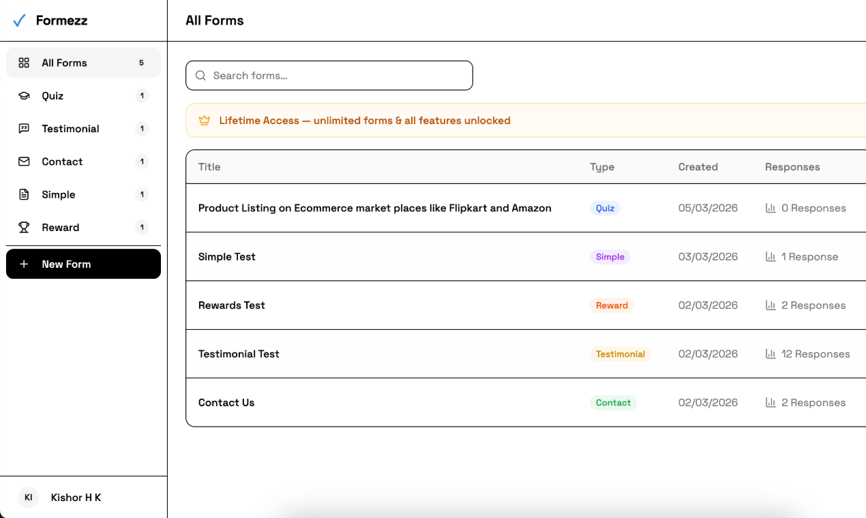Screen dimensions: 866x518
Task: Select Quiz in the sidebar navigation
Action: coord(53,95)
